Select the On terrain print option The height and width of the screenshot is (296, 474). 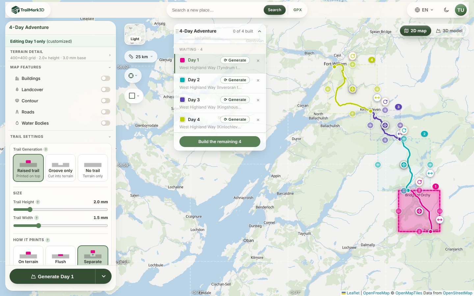pos(28,256)
